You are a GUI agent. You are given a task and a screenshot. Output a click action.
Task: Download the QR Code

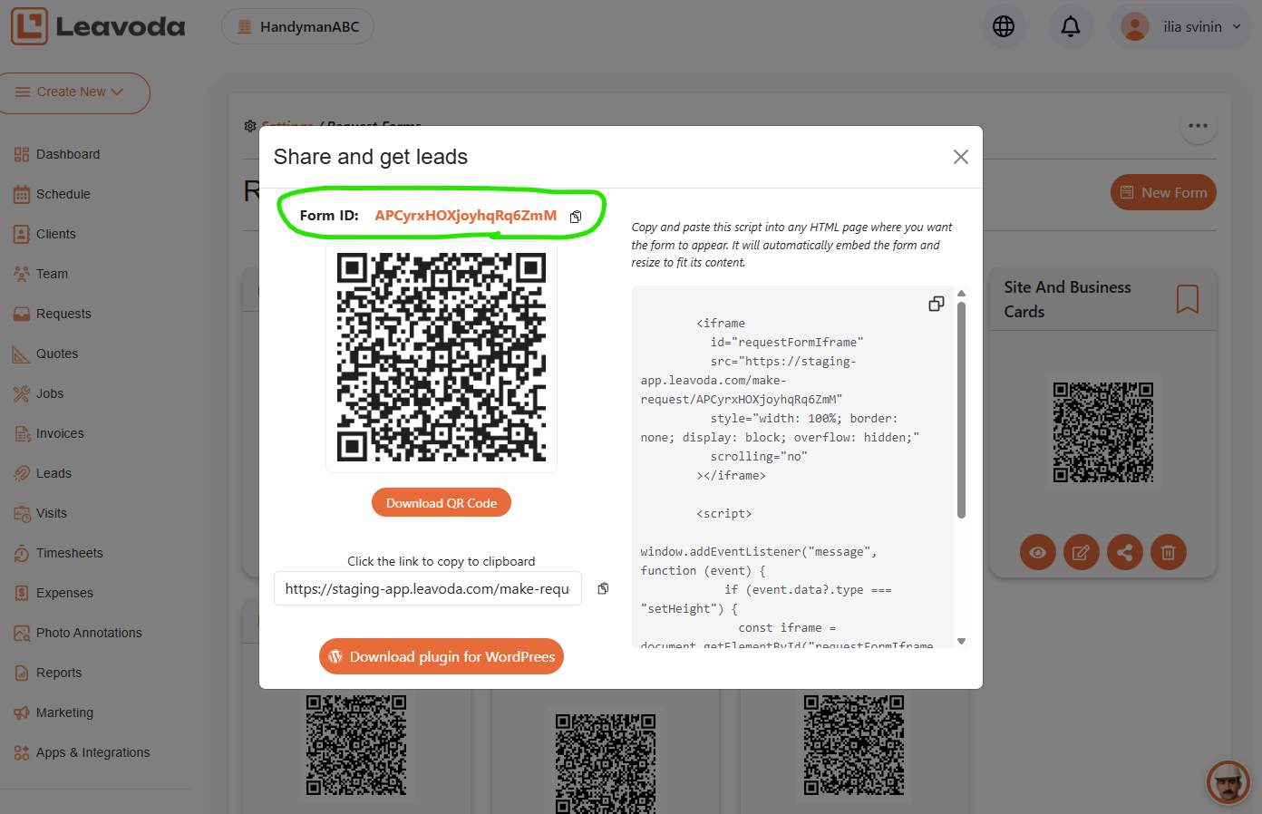coord(442,503)
